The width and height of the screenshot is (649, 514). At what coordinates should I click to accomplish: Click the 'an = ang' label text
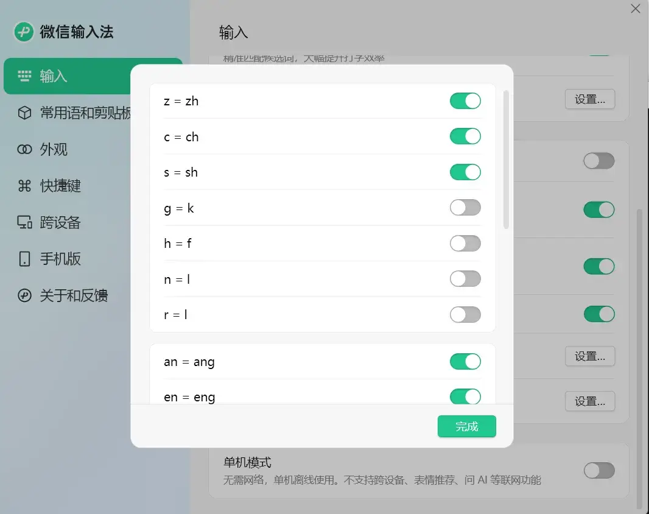189,362
